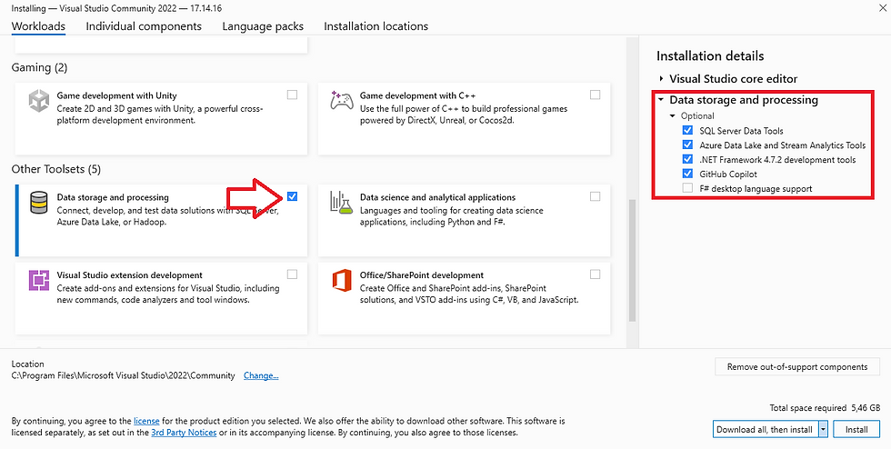Open the 3rd Party Notices link
Screen dimensions: 891x449
point(184,433)
